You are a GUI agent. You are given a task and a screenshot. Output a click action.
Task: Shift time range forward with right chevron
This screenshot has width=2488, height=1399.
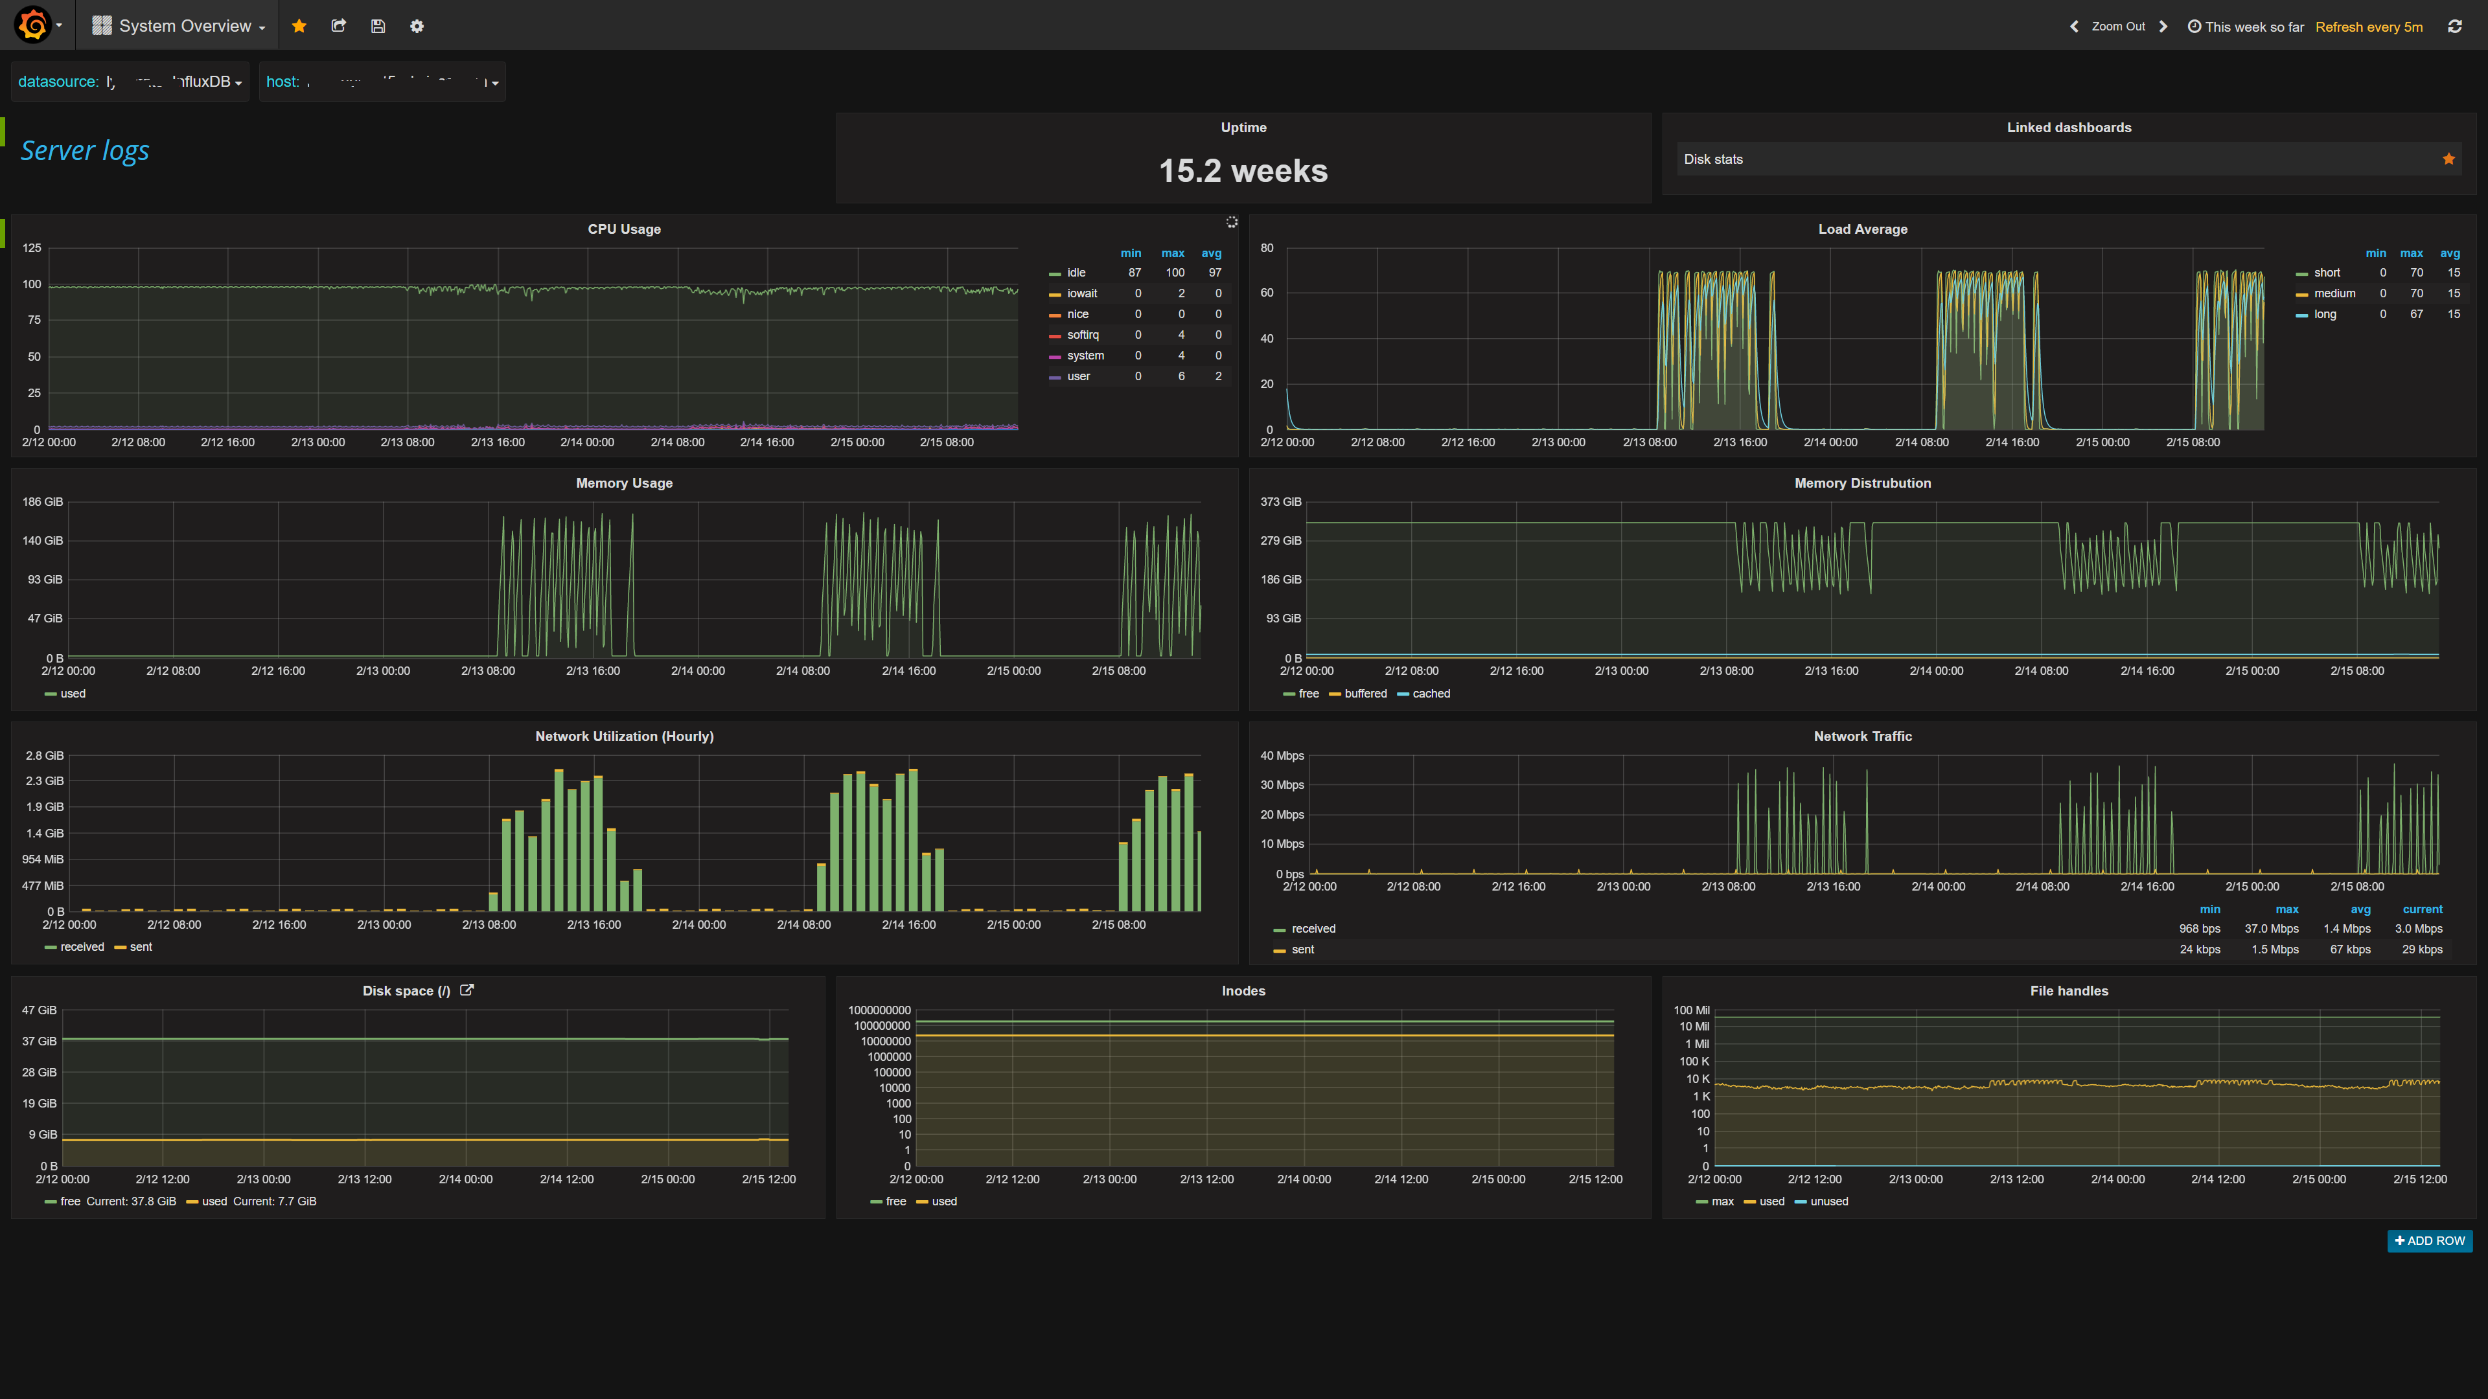tap(2163, 26)
